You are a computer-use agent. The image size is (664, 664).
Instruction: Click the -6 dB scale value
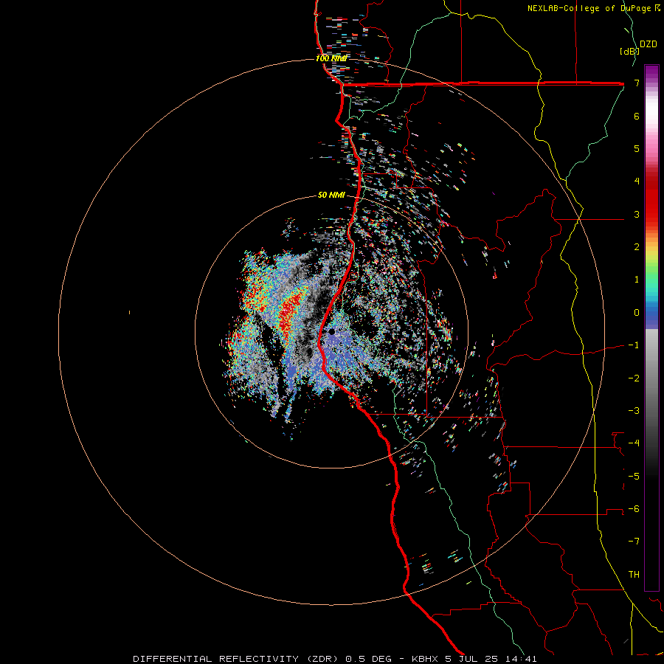(x=634, y=509)
